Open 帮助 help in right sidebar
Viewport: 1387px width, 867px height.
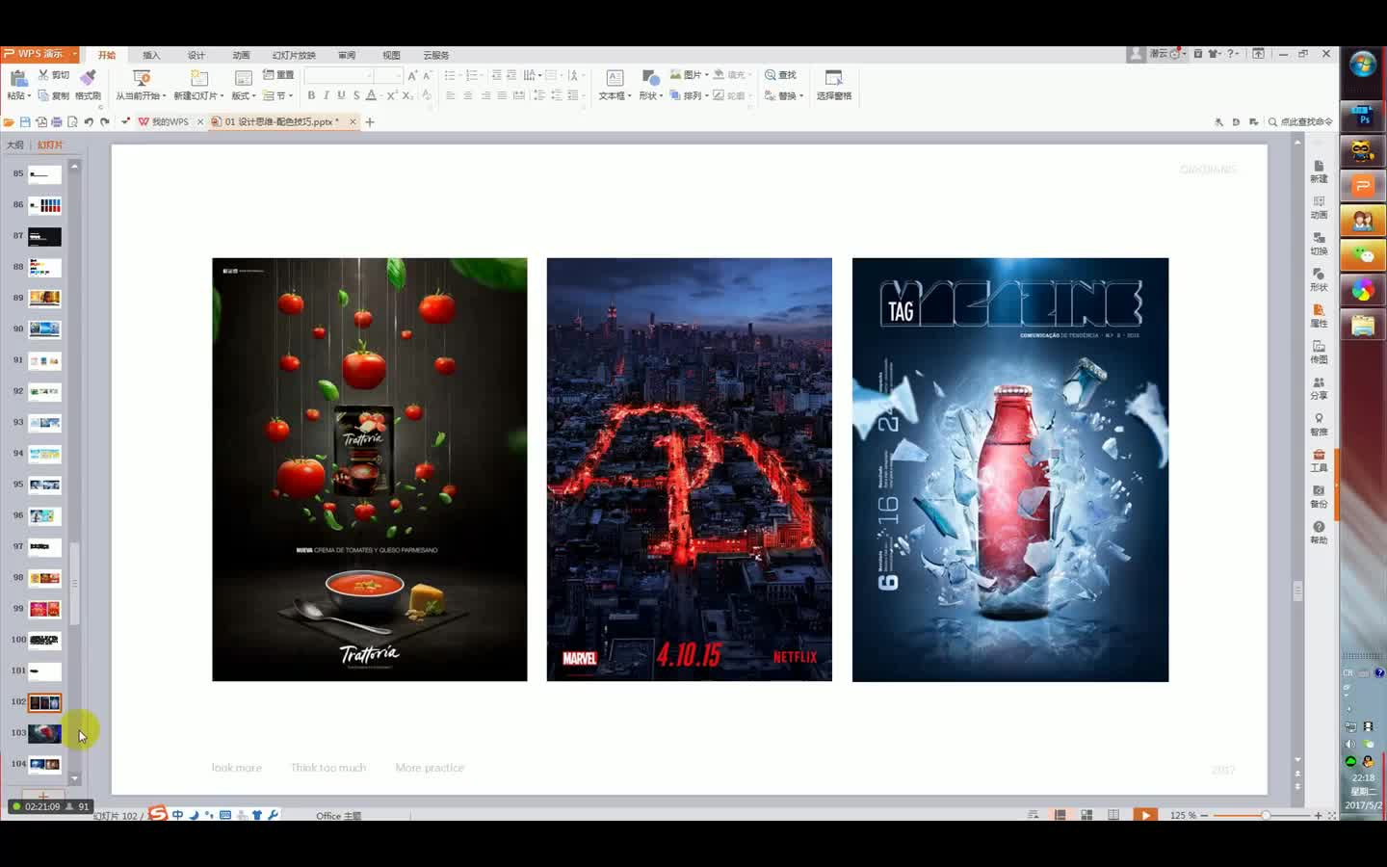coord(1319,533)
